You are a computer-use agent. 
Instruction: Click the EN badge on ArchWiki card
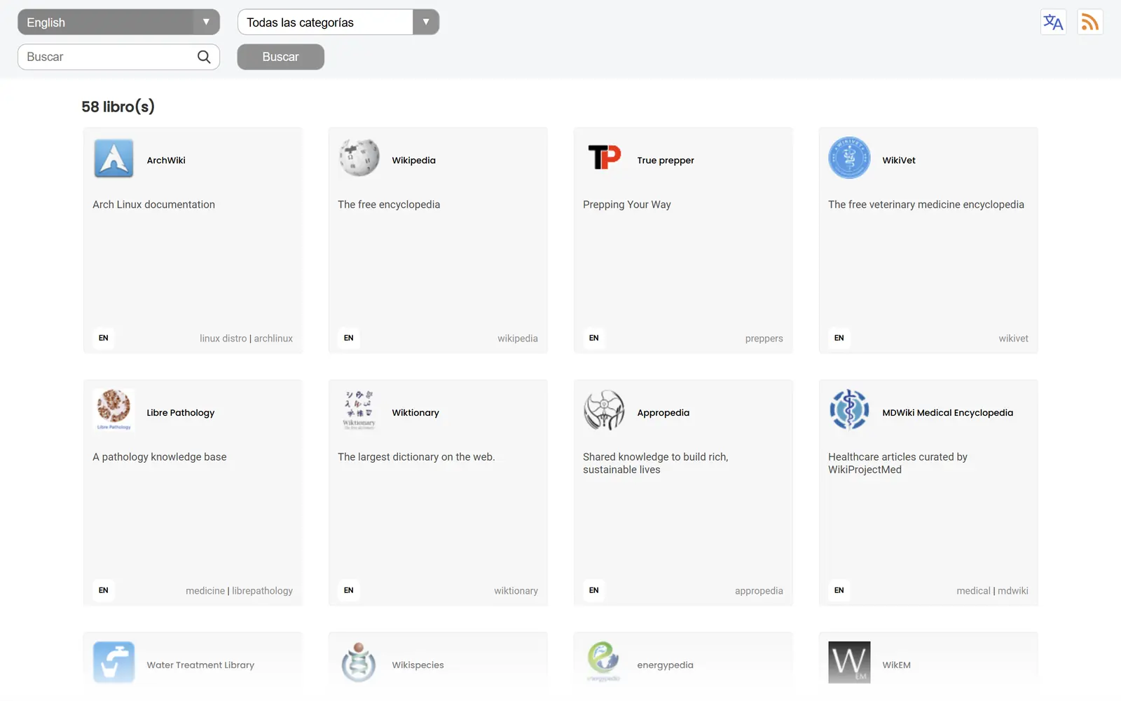pyautogui.click(x=103, y=338)
